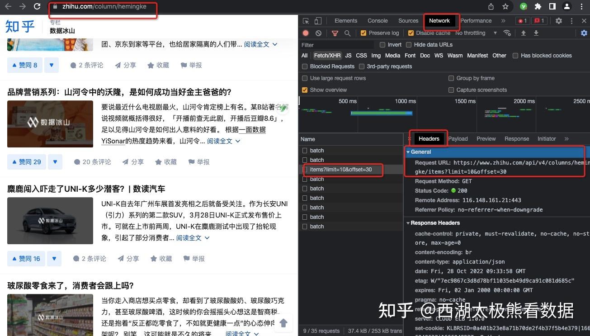The height and width of the screenshot is (336, 590).
Task: Open the Payload tab
Action: click(458, 139)
